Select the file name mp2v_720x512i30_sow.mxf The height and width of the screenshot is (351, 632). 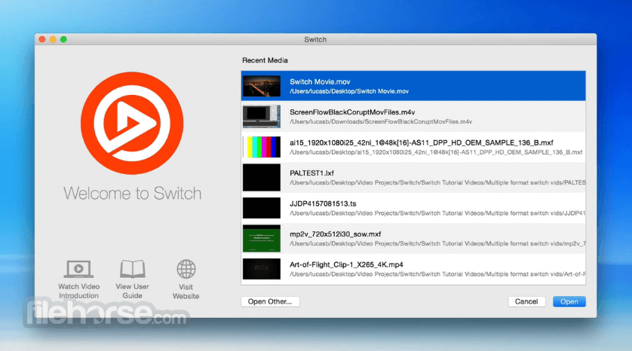pyautogui.click(x=336, y=234)
